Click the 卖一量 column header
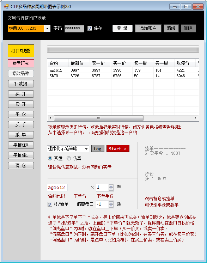Image resolution: width=207 pixels, height=263 pixels. 142,63
